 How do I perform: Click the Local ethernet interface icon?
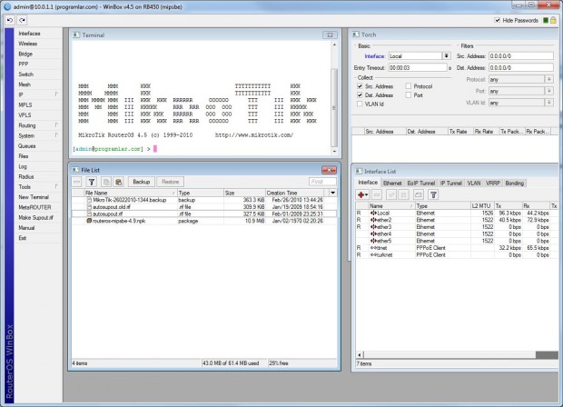coord(373,213)
